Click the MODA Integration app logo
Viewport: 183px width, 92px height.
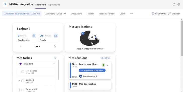(5, 4)
